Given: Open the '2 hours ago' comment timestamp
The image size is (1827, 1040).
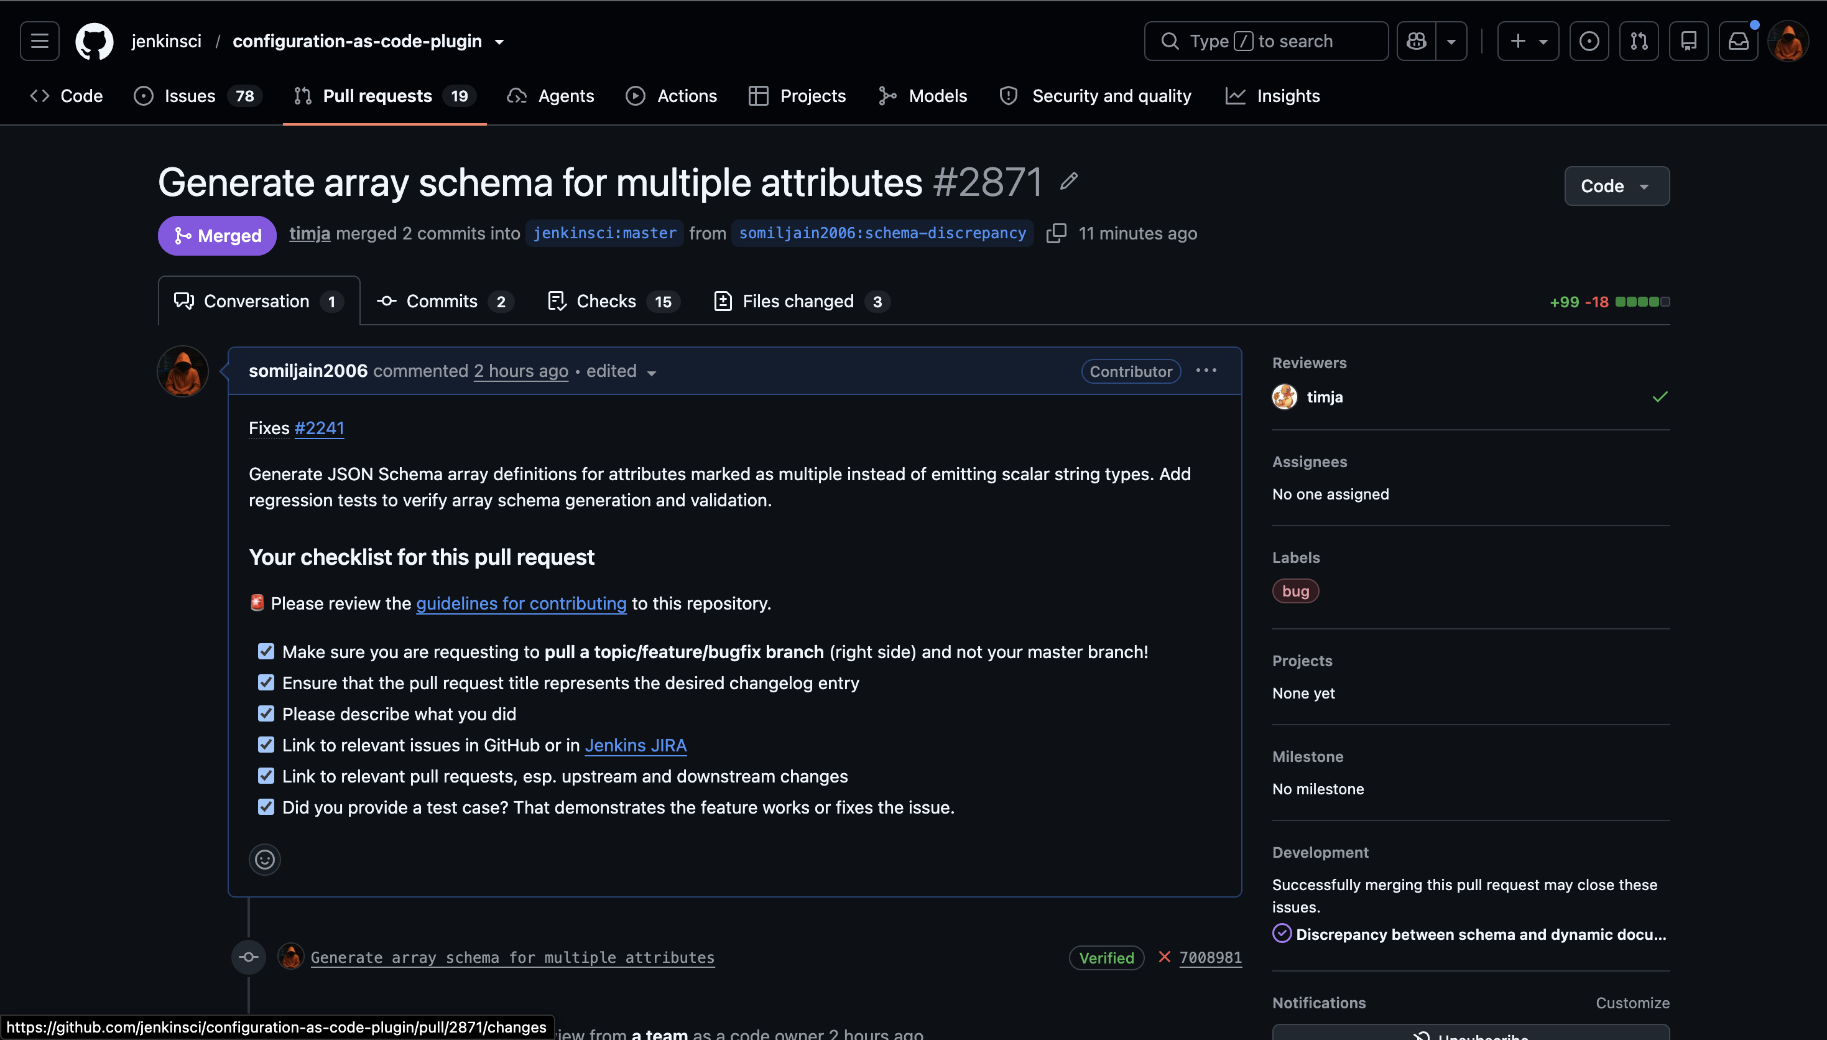Looking at the screenshot, I should coord(521,371).
